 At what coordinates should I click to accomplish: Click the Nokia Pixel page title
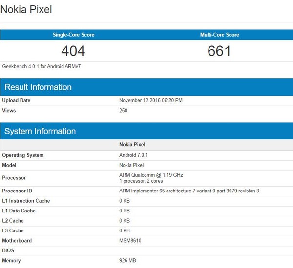pos(26,9)
